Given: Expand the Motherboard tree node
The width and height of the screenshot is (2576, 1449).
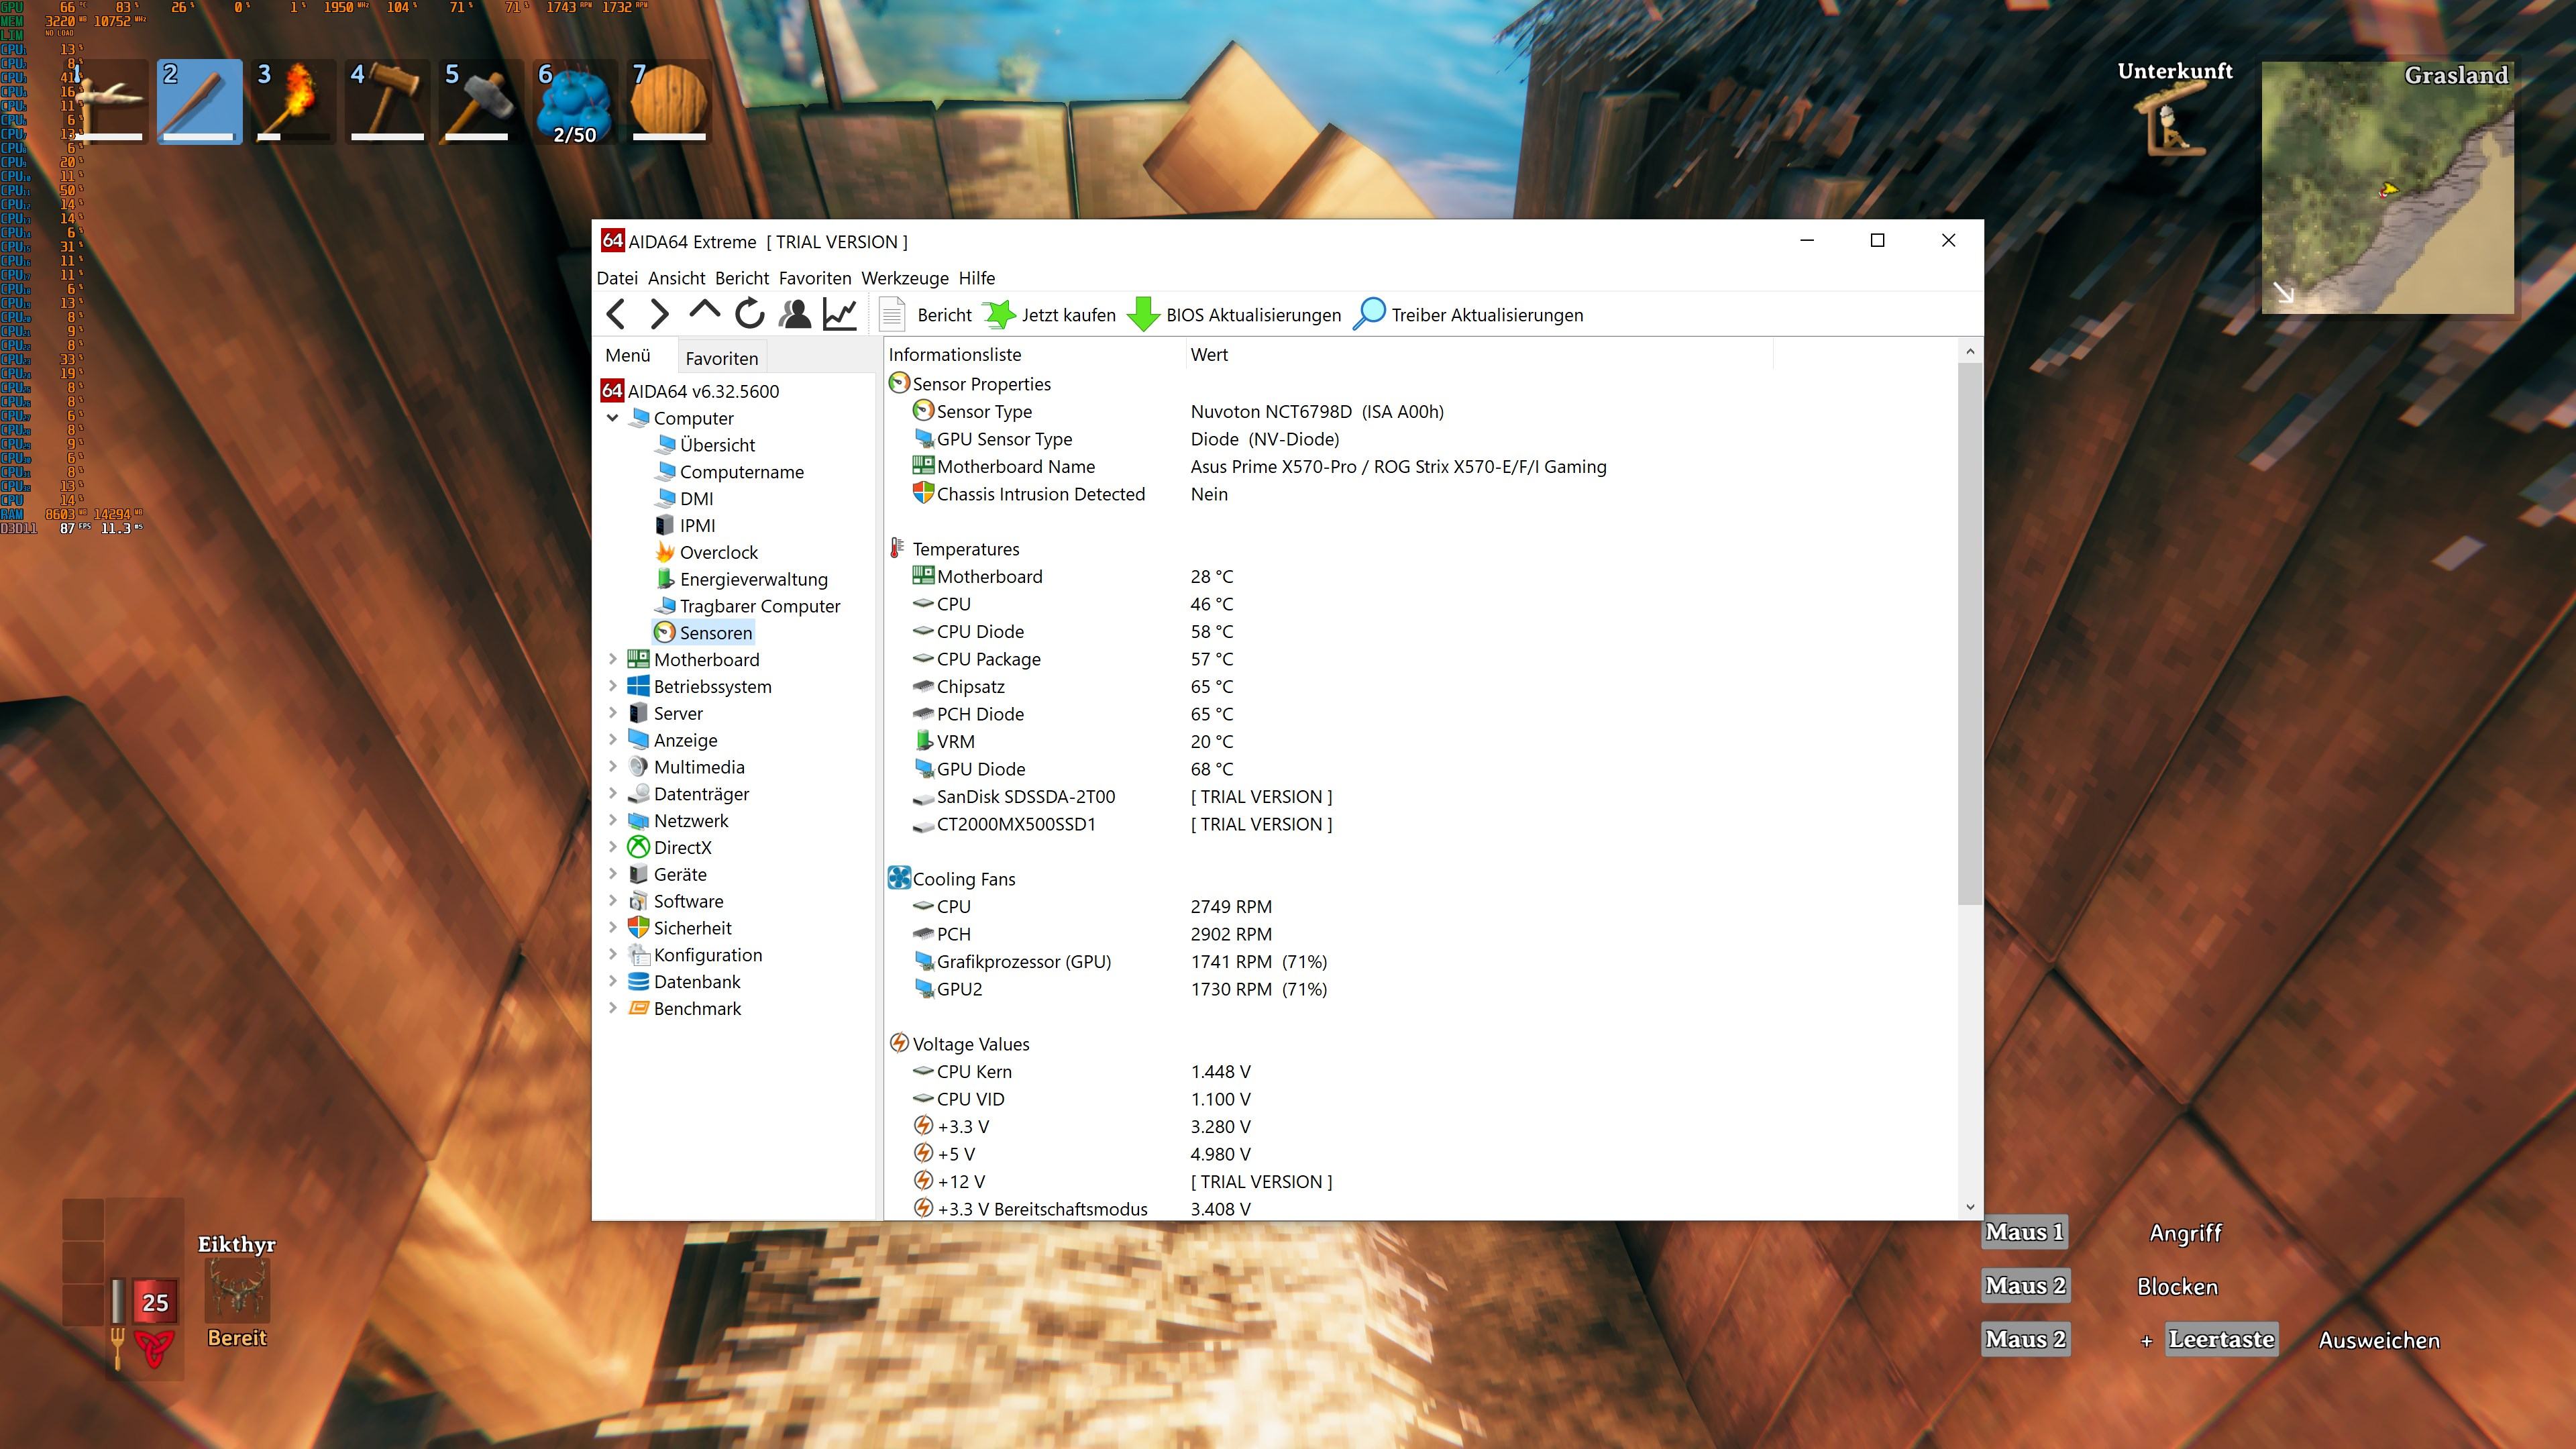Looking at the screenshot, I should click(613, 659).
